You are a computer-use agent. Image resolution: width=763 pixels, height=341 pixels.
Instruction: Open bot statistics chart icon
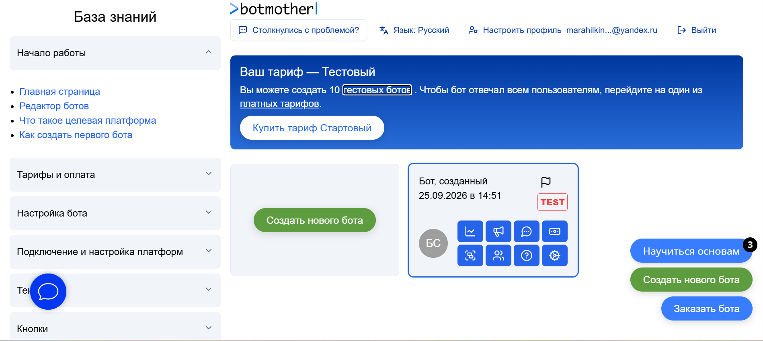[x=470, y=231]
